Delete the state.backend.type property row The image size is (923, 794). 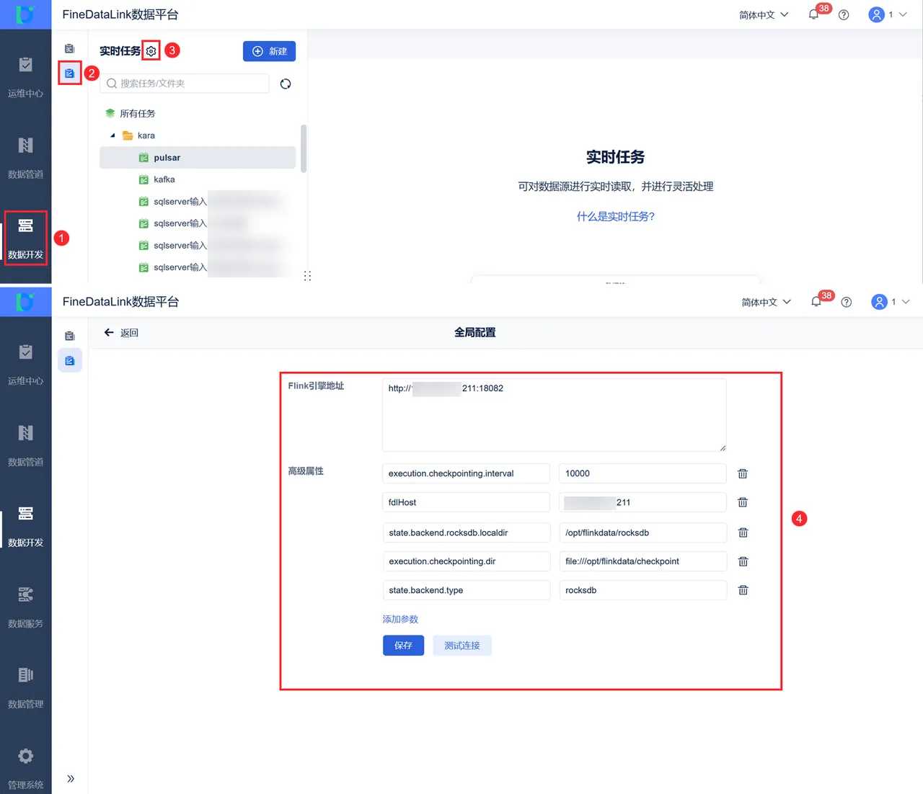coord(743,590)
